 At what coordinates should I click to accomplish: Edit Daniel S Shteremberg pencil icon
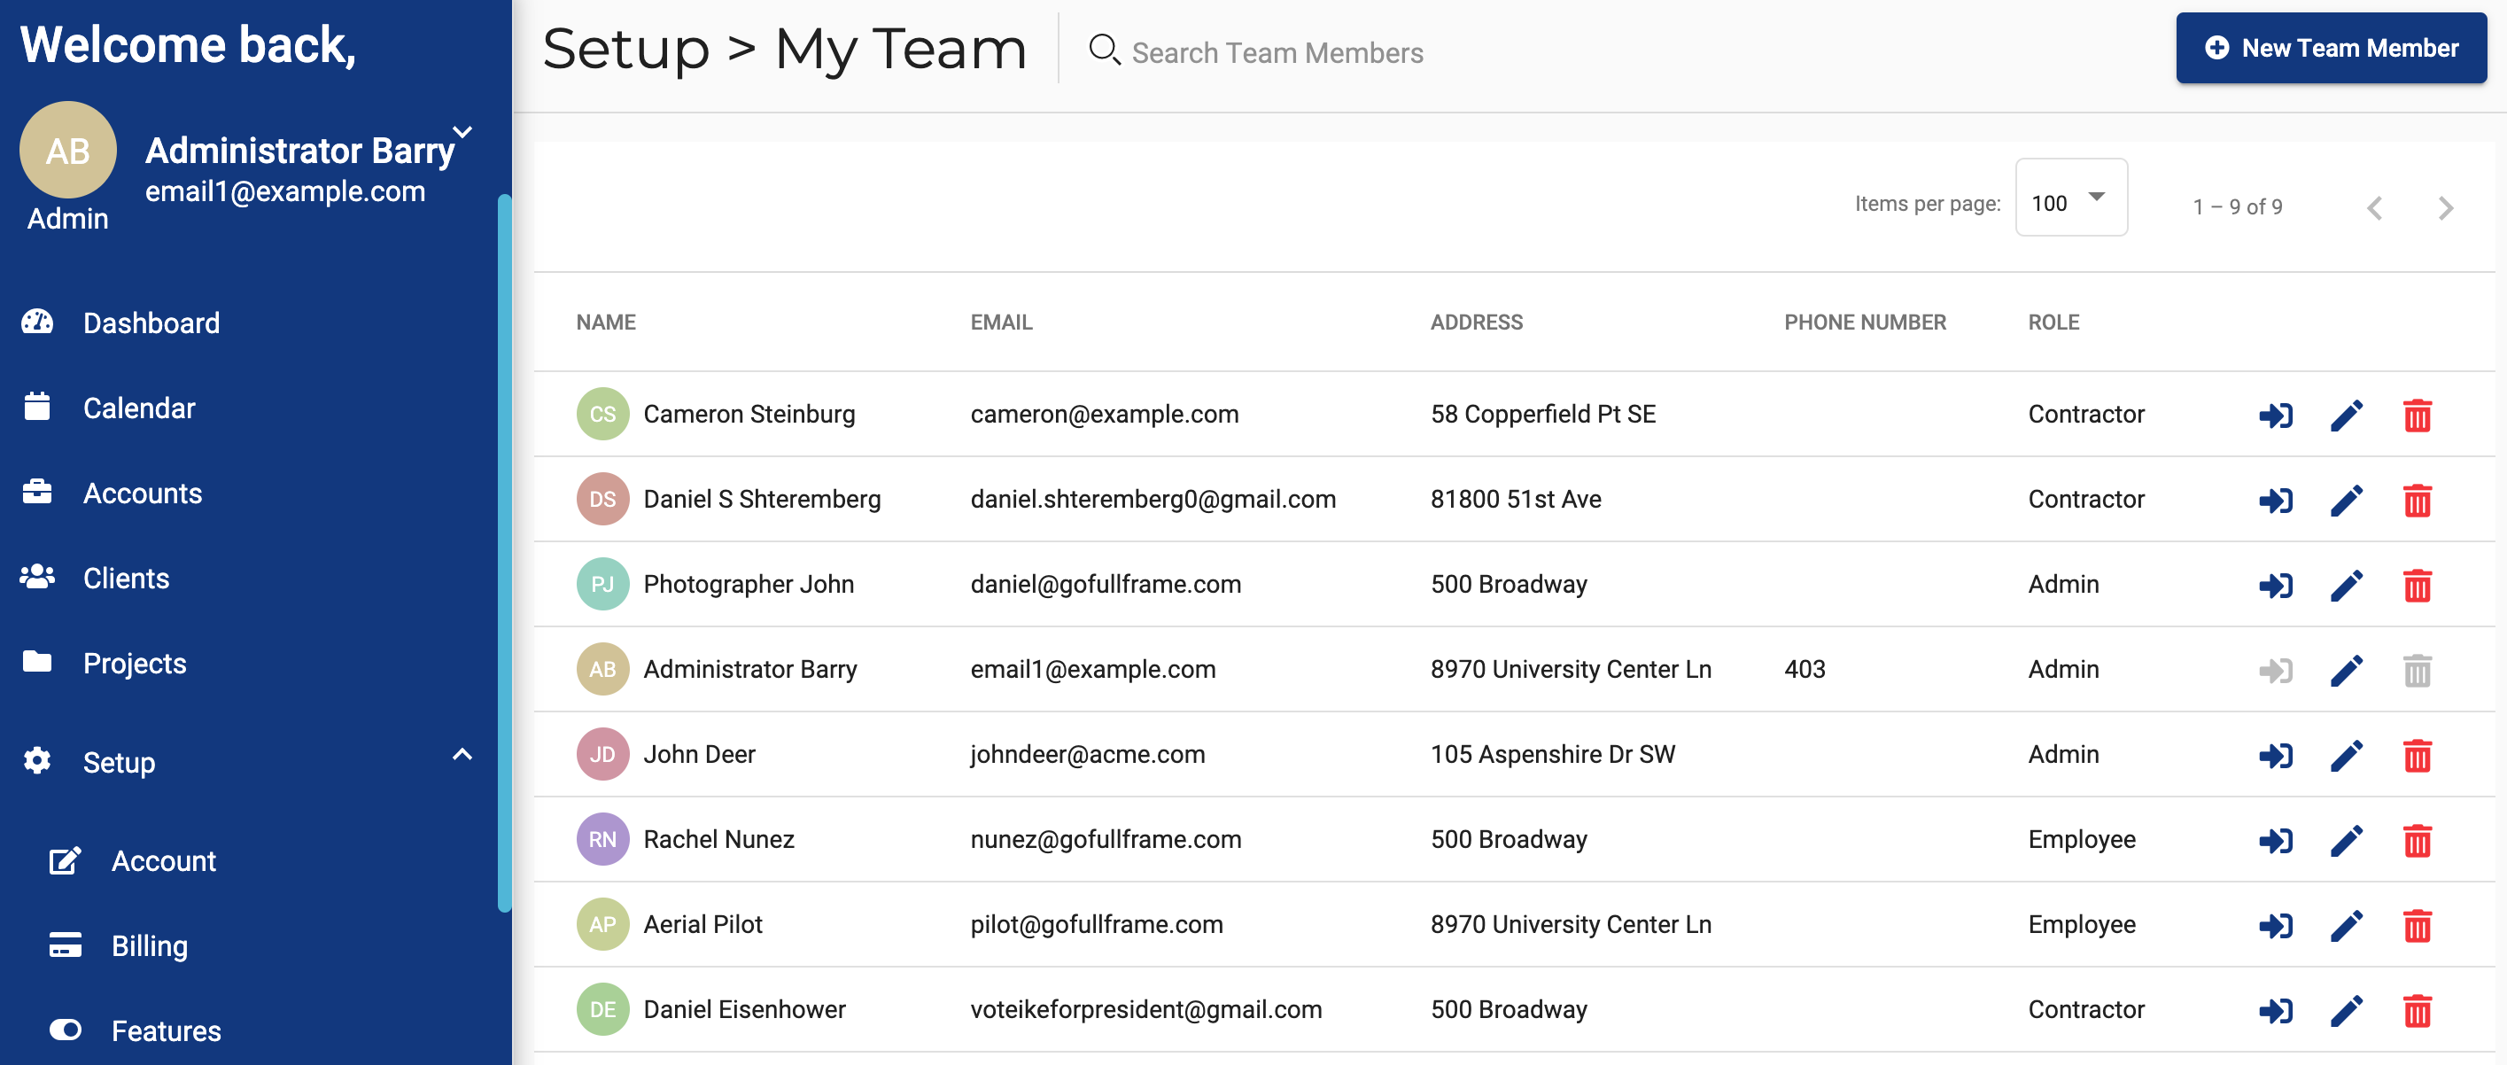point(2347,501)
